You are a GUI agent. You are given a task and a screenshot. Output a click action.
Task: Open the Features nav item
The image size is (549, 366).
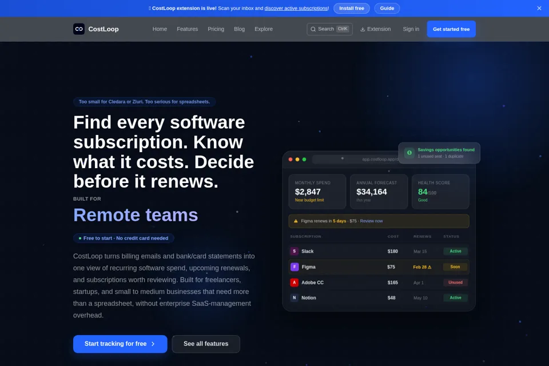[x=188, y=29]
